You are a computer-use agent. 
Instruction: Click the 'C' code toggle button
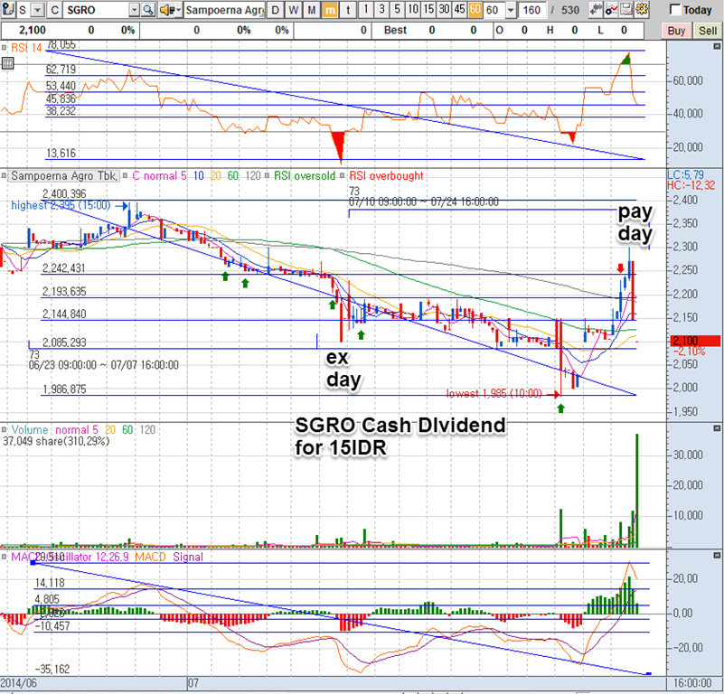point(54,10)
